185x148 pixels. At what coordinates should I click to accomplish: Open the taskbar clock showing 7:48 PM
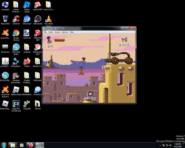178,145
